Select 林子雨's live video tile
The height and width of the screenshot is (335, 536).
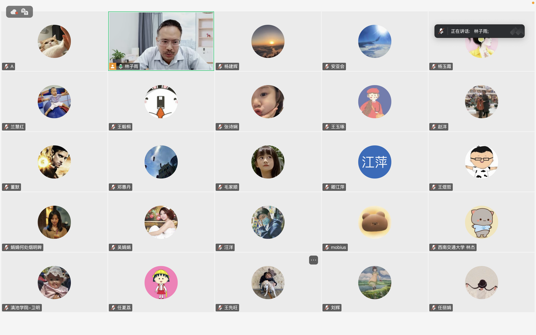(x=161, y=41)
